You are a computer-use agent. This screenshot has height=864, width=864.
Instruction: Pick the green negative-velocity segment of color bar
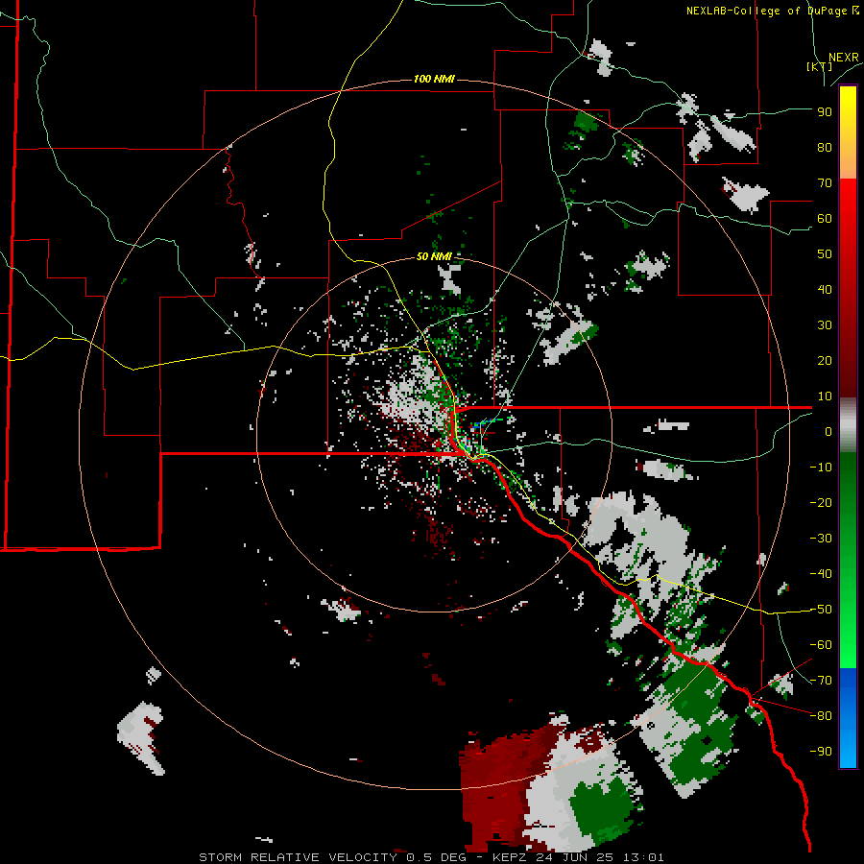(x=848, y=560)
